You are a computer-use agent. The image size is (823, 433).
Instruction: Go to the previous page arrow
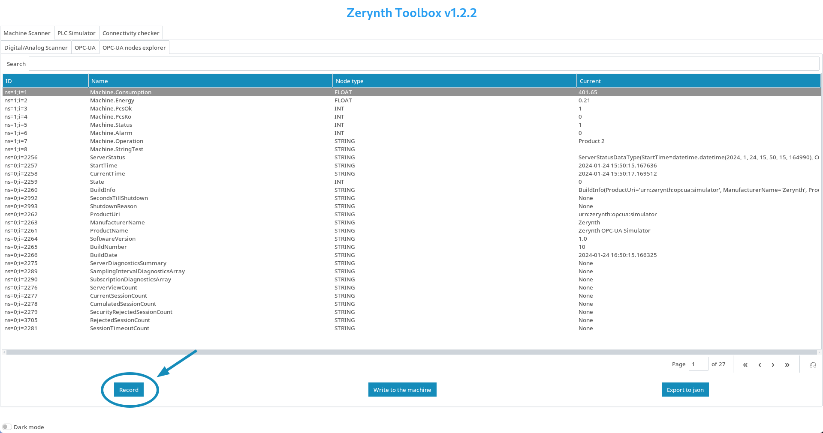click(x=760, y=365)
